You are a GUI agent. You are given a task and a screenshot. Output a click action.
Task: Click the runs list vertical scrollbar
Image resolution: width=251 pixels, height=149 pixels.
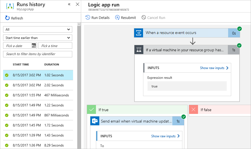coord(79,87)
